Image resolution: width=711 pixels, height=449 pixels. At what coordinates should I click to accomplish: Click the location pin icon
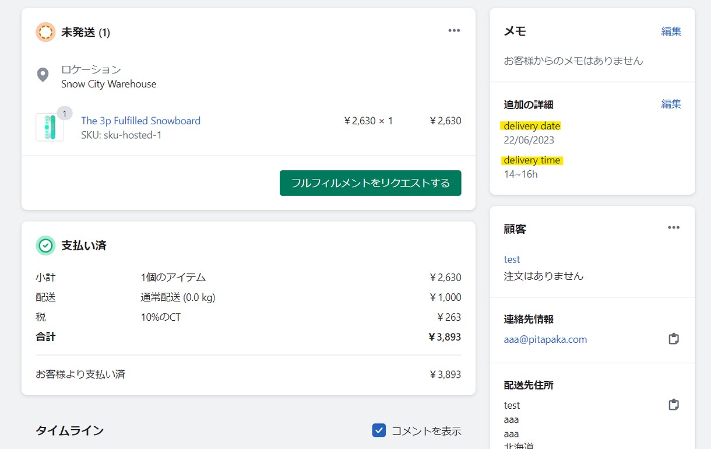point(43,75)
